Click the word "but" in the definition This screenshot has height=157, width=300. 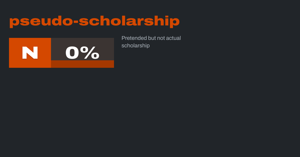pyautogui.click(x=152, y=38)
